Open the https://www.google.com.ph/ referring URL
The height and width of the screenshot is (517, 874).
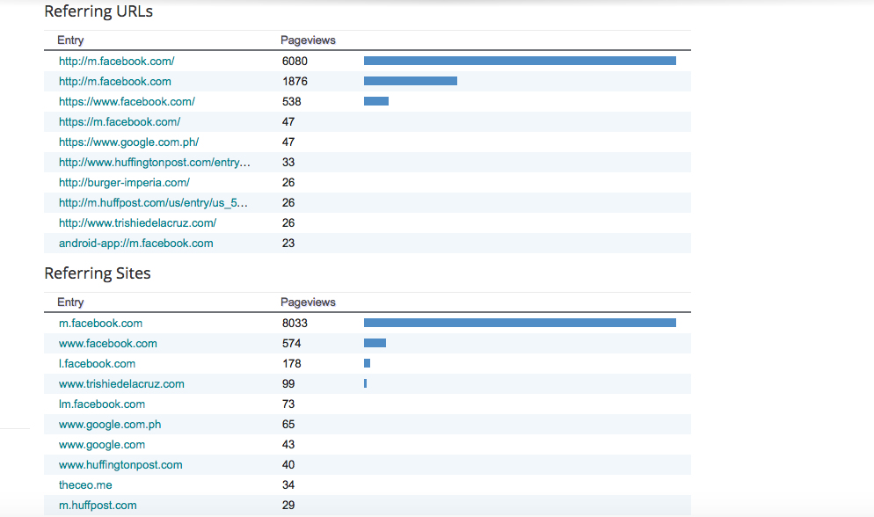coord(128,142)
